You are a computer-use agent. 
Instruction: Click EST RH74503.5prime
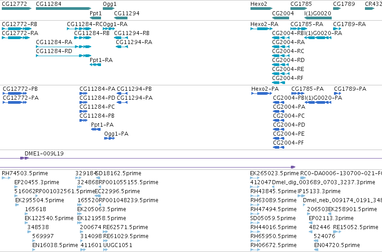click(25, 173)
